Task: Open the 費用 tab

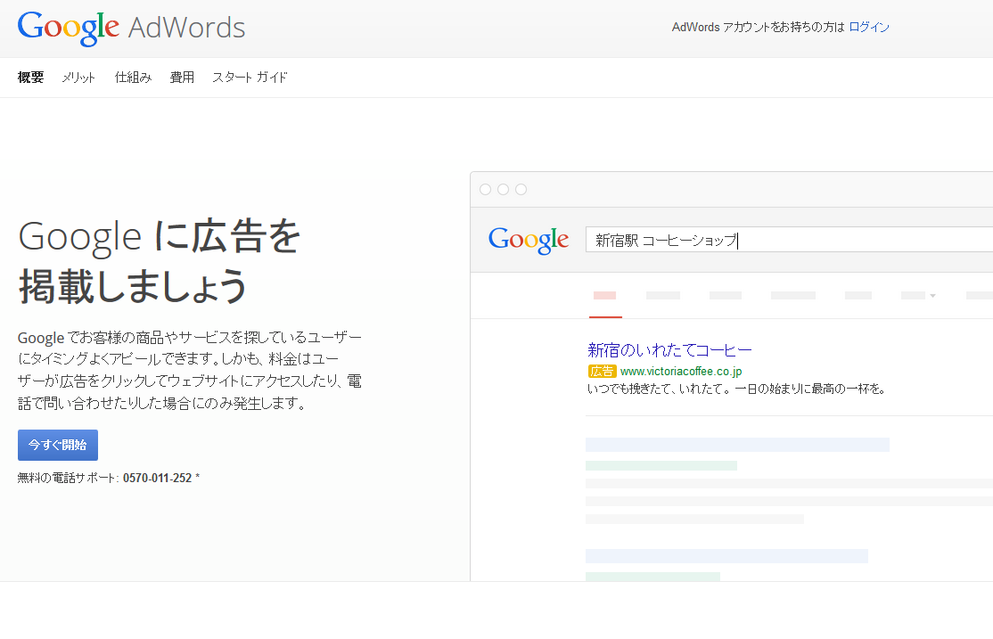Action: pos(182,78)
